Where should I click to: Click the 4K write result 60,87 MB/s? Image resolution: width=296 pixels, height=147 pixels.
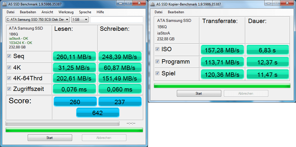(x=120, y=67)
